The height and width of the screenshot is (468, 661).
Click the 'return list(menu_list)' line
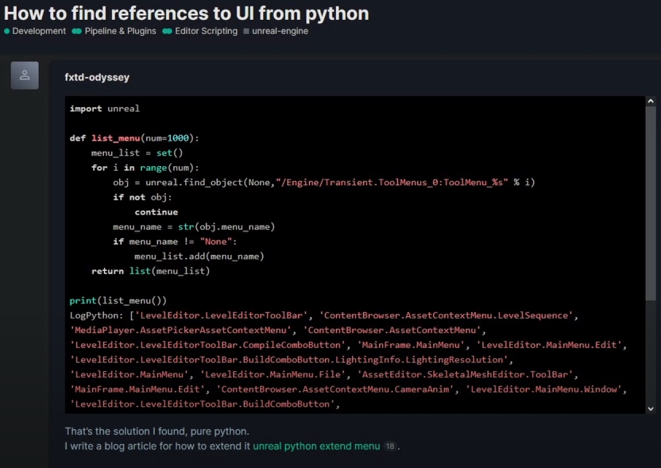click(150, 271)
